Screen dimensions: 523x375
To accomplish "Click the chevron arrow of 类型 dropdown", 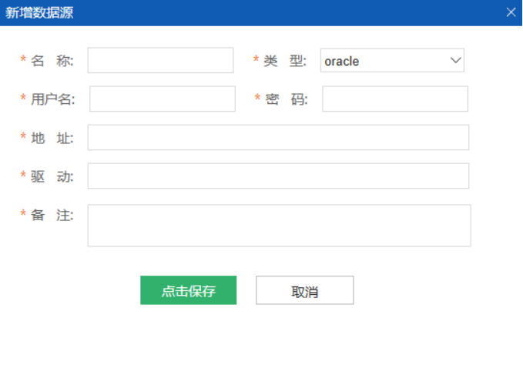I will [454, 60].
